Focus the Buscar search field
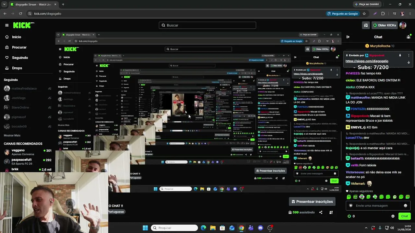Screen dimensions: 415x233 pyautogui.click(x=207, y=25)
